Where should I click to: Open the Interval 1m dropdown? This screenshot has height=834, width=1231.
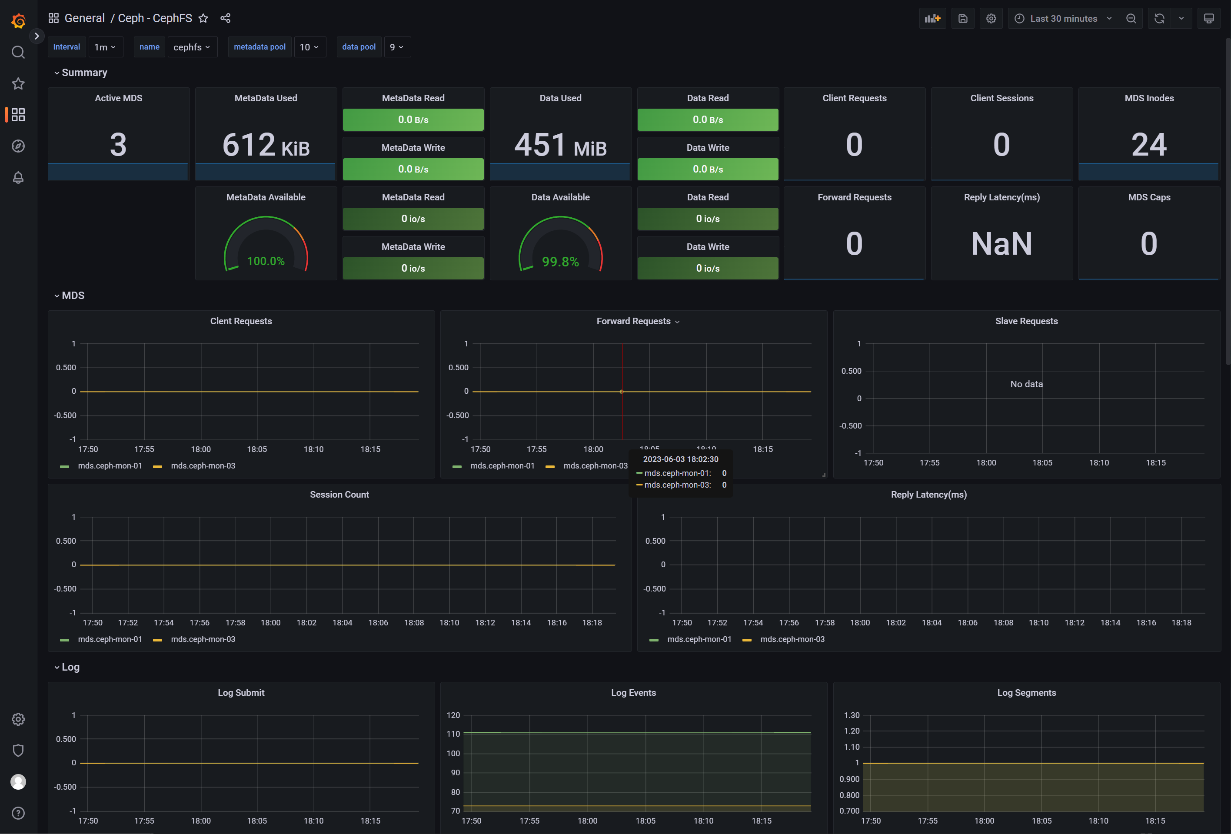point(105,47)
